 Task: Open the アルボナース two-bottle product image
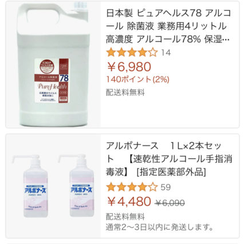53,186
